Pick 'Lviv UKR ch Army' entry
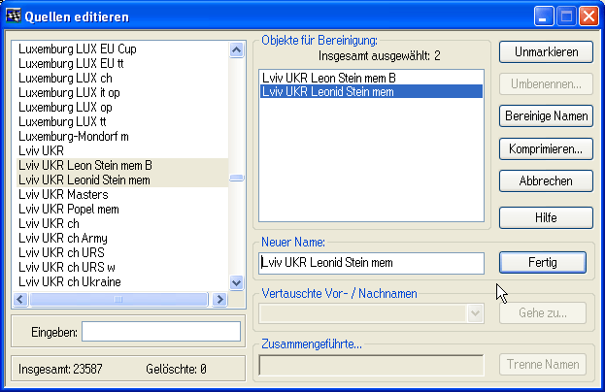Viewport: 605px width, 392px height. point(63,239)
